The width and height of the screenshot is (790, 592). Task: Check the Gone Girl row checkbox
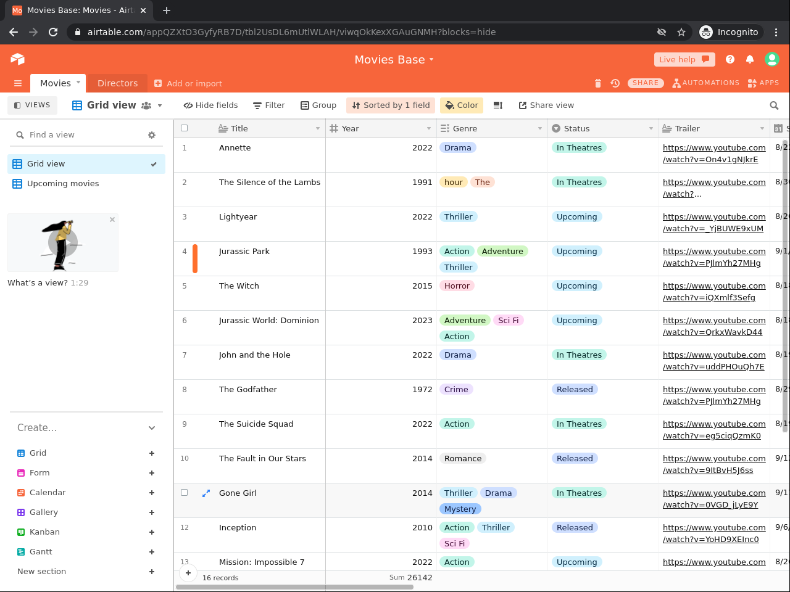point(184,493)
